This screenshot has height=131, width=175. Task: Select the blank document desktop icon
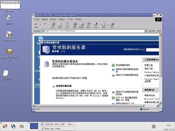[6, 73]
